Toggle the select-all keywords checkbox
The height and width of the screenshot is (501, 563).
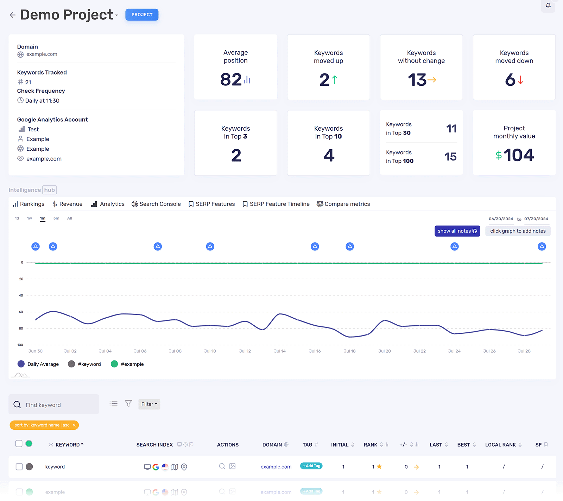click(x=19, y=443)
